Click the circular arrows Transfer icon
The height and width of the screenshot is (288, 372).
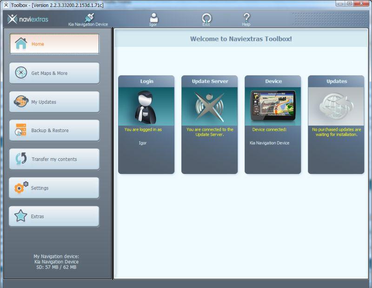click(x=21, y=159)
